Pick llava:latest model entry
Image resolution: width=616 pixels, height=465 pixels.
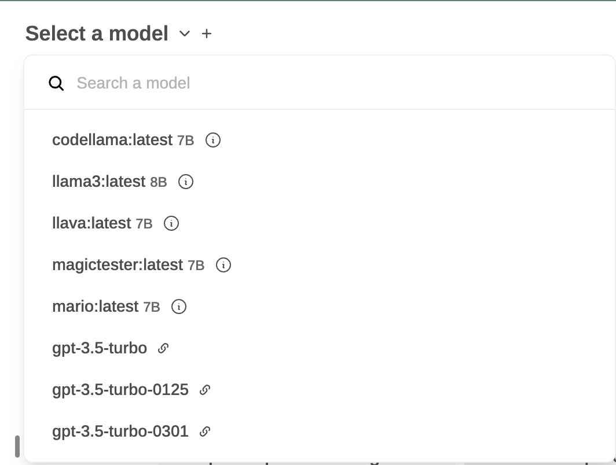click(x=320, y=223)
